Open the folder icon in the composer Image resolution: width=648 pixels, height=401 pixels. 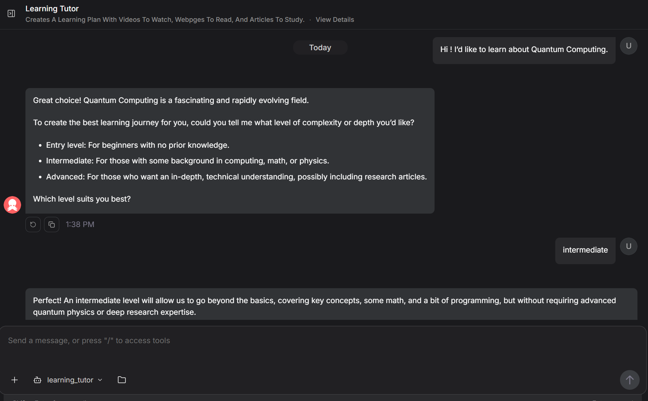[x=121, y=380]
